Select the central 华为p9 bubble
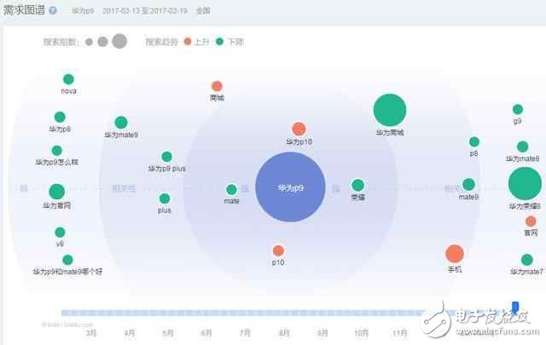 click(290, 186)
